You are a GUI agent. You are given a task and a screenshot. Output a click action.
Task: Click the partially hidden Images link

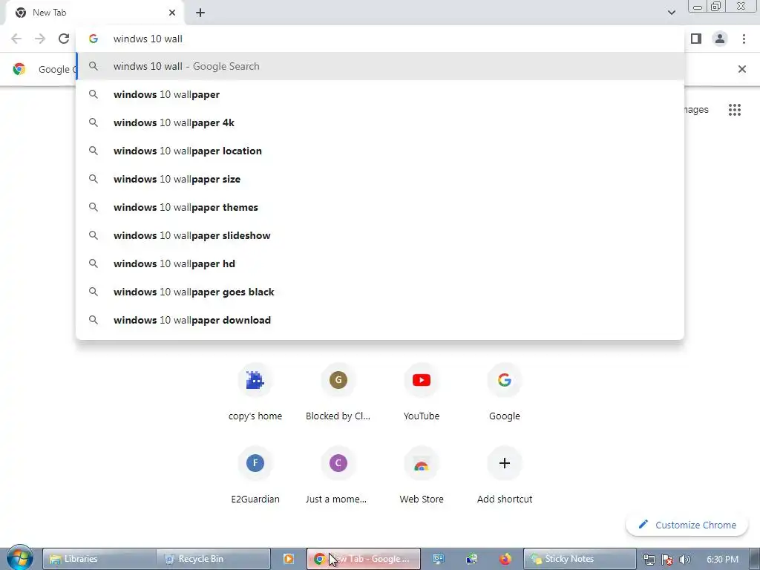696,110
